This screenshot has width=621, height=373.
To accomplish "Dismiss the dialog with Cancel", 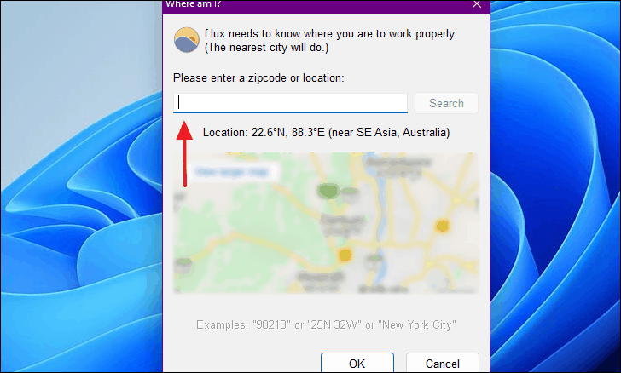I will click(443, 363).
